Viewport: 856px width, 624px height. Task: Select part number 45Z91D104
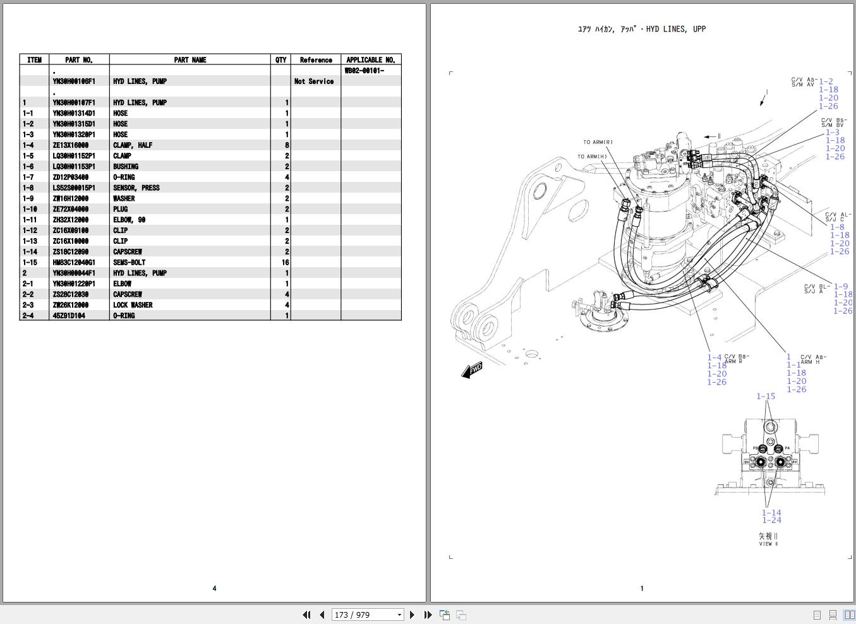coord(69,316)
